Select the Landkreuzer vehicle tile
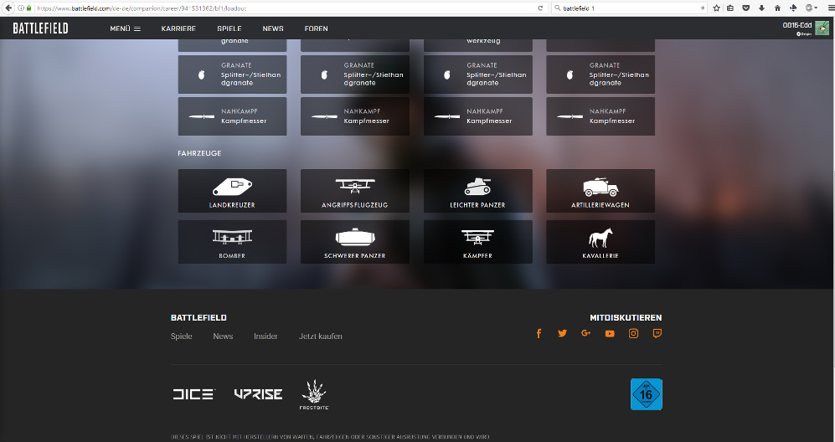The image size is (835, 442). (232, 191)
